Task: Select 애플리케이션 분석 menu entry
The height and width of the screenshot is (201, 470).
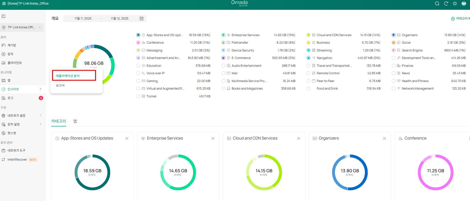Action: click(68, 76)
